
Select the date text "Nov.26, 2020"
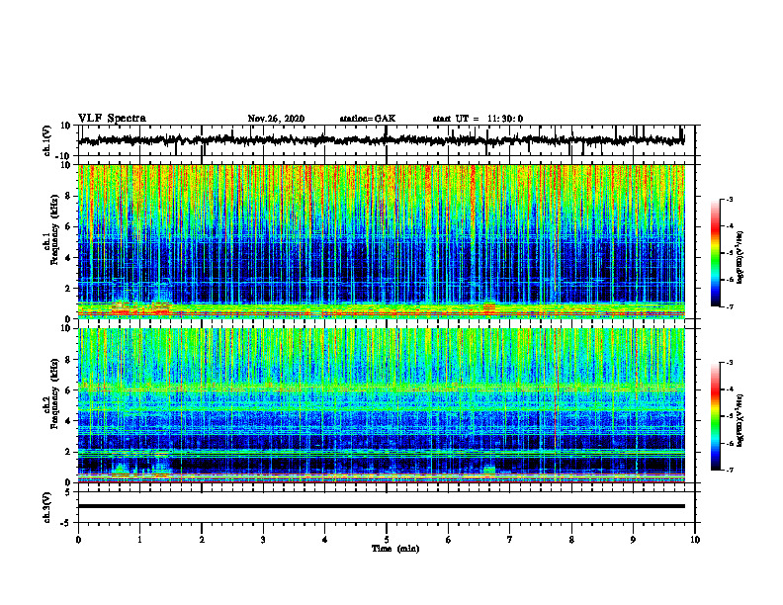(276, 119)
